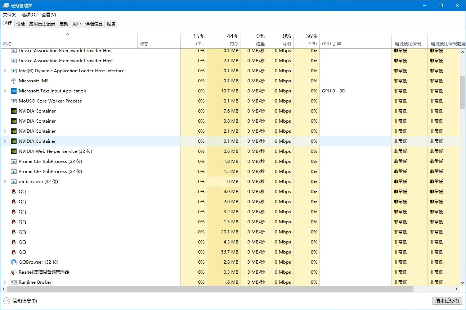
Task: Click the NVIDIA Container icon using 7.6 MB
Action: [x=14, y=111]
